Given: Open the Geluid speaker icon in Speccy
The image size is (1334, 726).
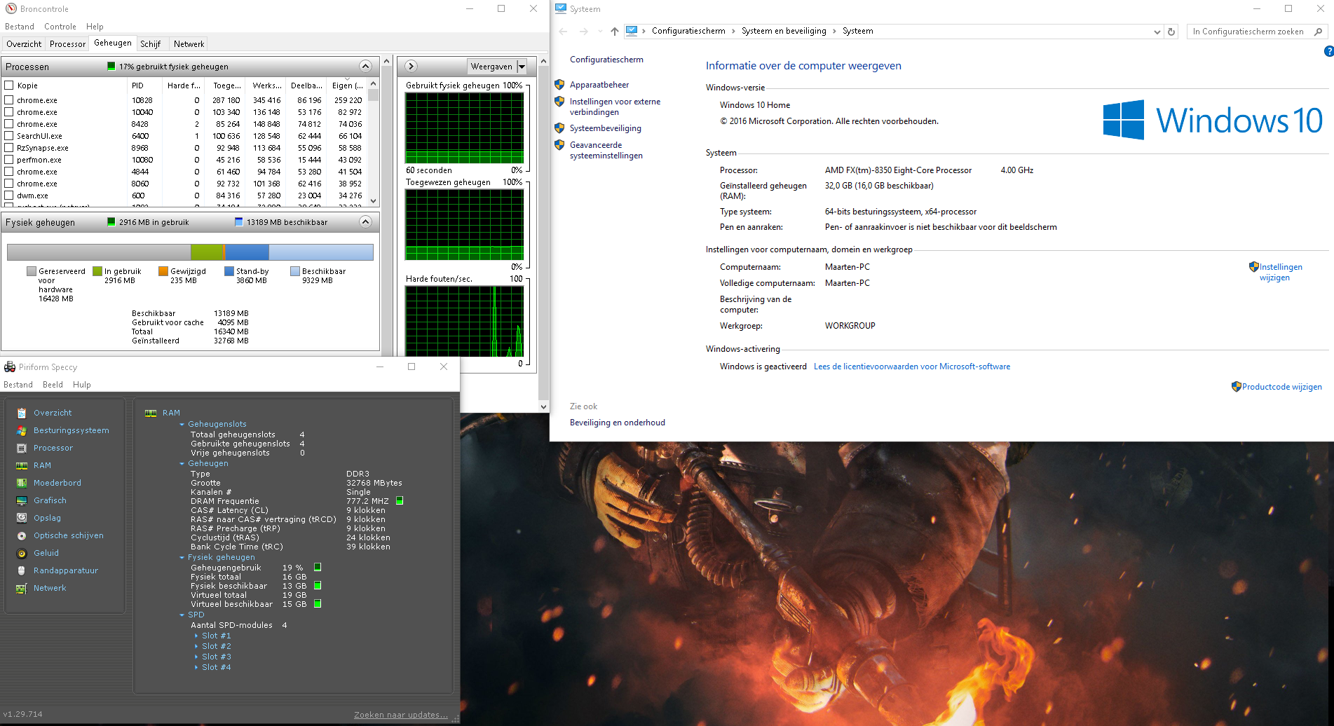Looking at the screenshot, I should click(x=22, y=553).
